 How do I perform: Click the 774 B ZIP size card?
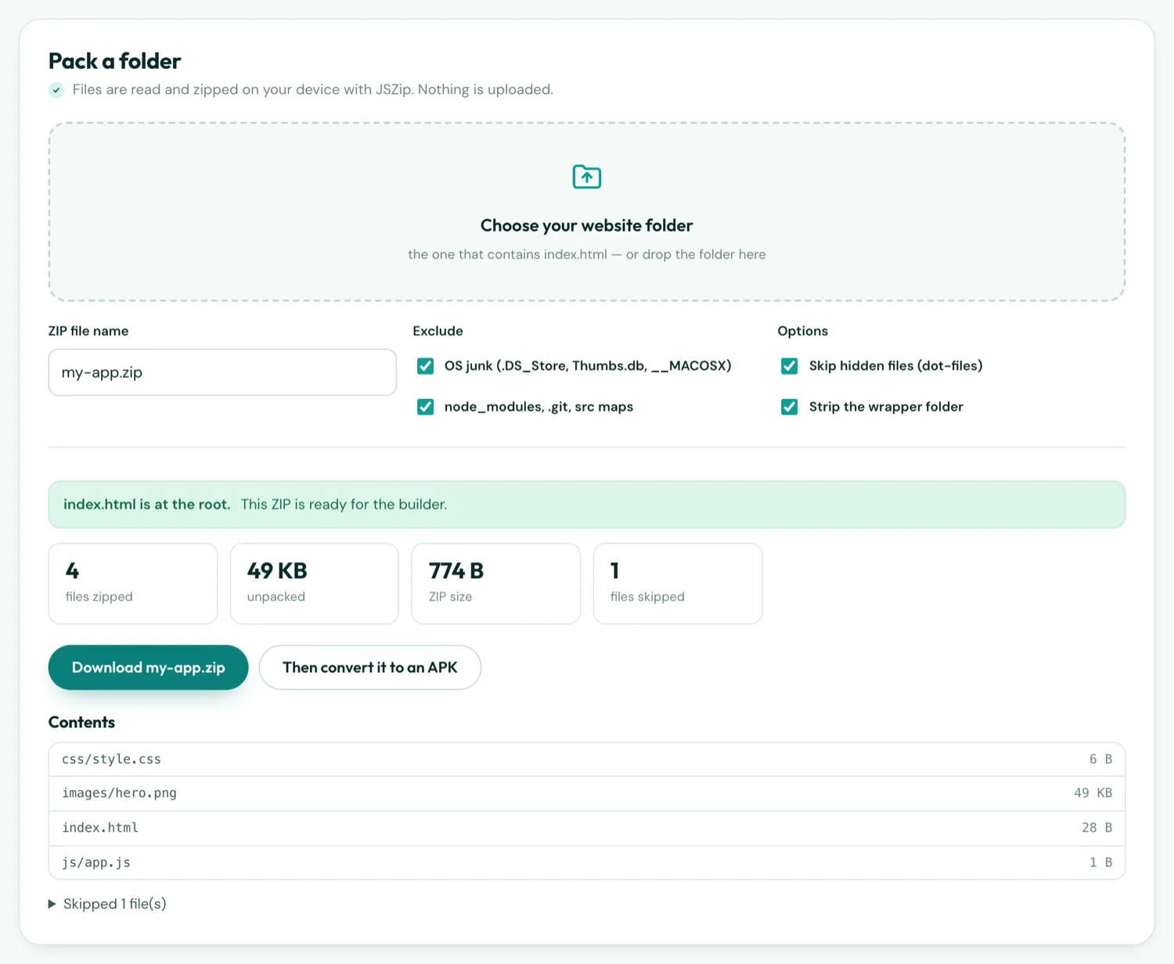pyautogui.click(x=496, y=584)
